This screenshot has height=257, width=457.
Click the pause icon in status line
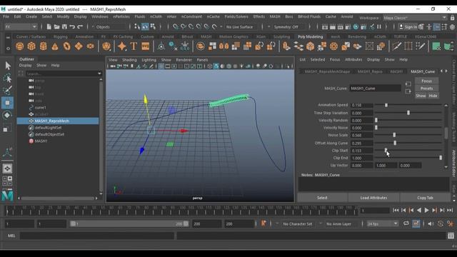coord(379,27)
